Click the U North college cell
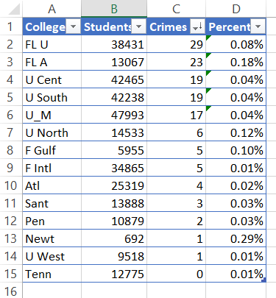This screenshot has width=276, height=298. [52, 132]
